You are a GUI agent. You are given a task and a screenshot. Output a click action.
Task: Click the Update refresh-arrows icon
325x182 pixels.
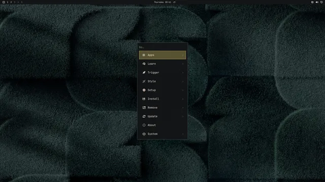pos(144,116)
